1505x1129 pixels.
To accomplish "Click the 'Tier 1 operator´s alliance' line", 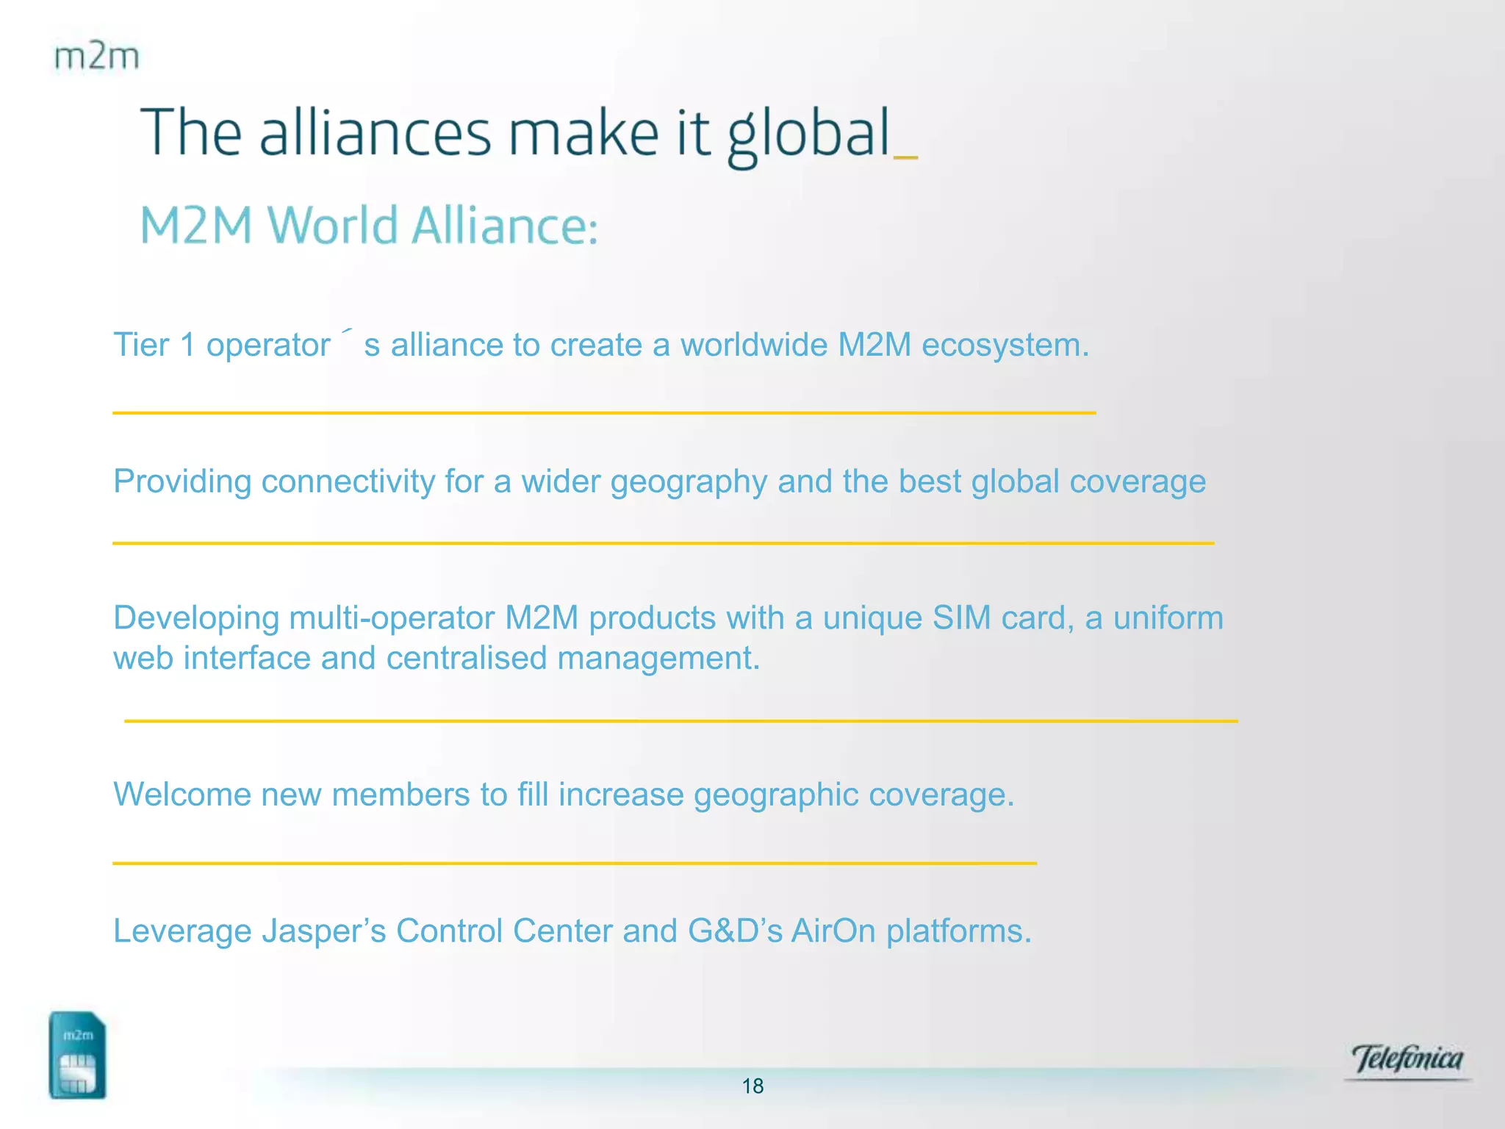I will click(x=601, y=344).
